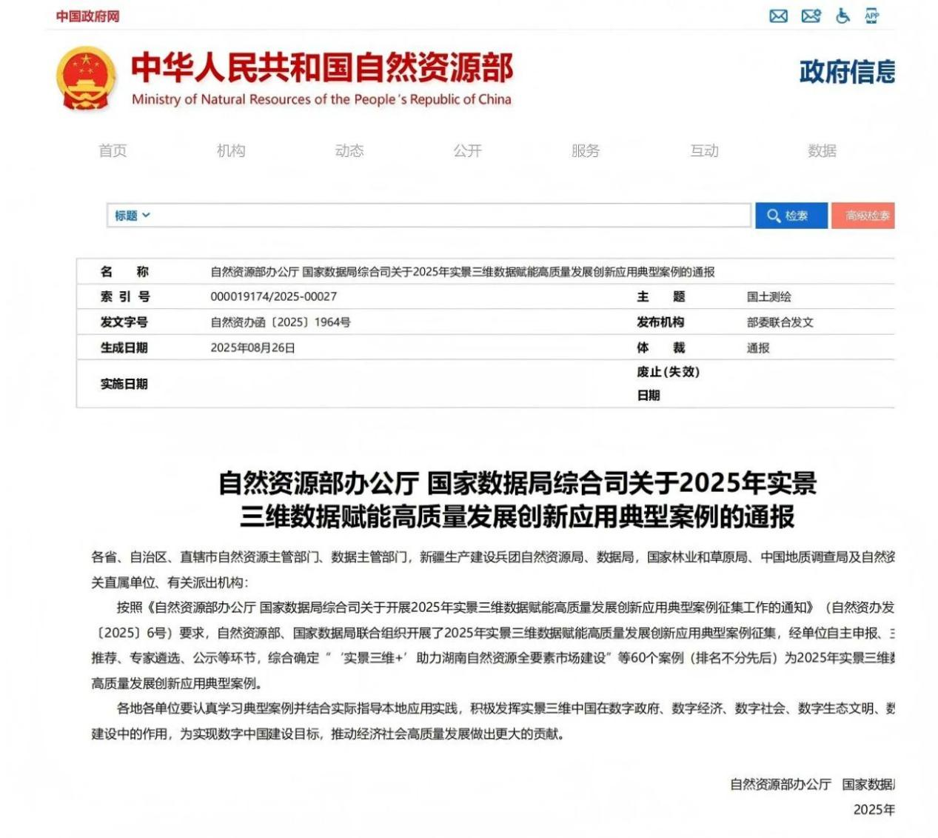Viewport: 938px width, 838px height.
Task: Click the 政府信息 header title
Action: [x=846, y=72]
